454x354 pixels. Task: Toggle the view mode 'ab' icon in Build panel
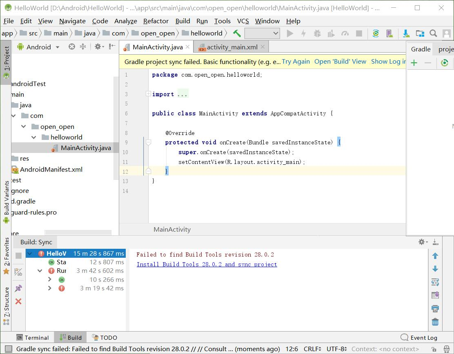click(x=18, y=272)
